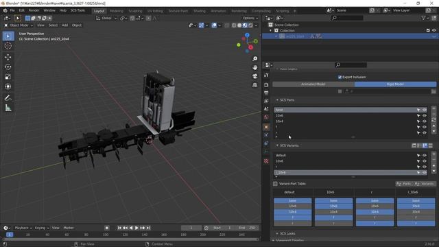Click the Parts sort button in Variant-Part Table
Image resolution: width=439 pixels, height=247 pixels.
[x=404, y=184]
